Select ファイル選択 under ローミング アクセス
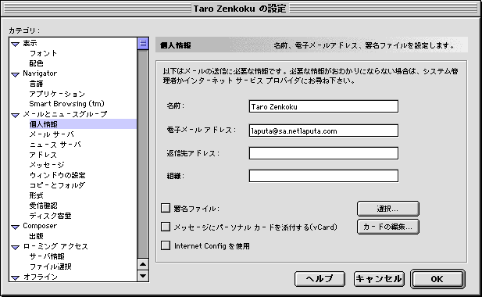The height and width of the screenshot is (297, 482). (51, 267)
